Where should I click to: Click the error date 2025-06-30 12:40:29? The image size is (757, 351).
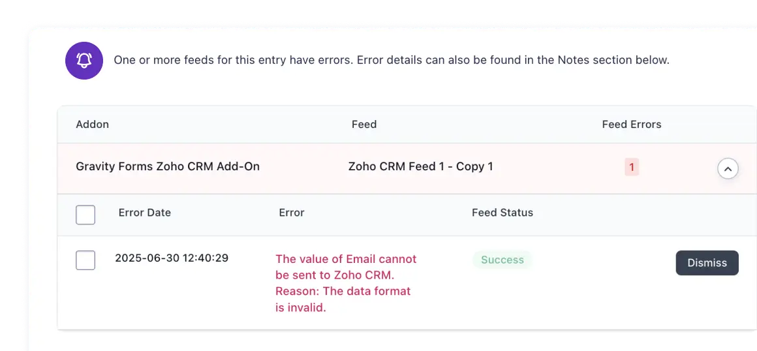[x=172, y=258]
